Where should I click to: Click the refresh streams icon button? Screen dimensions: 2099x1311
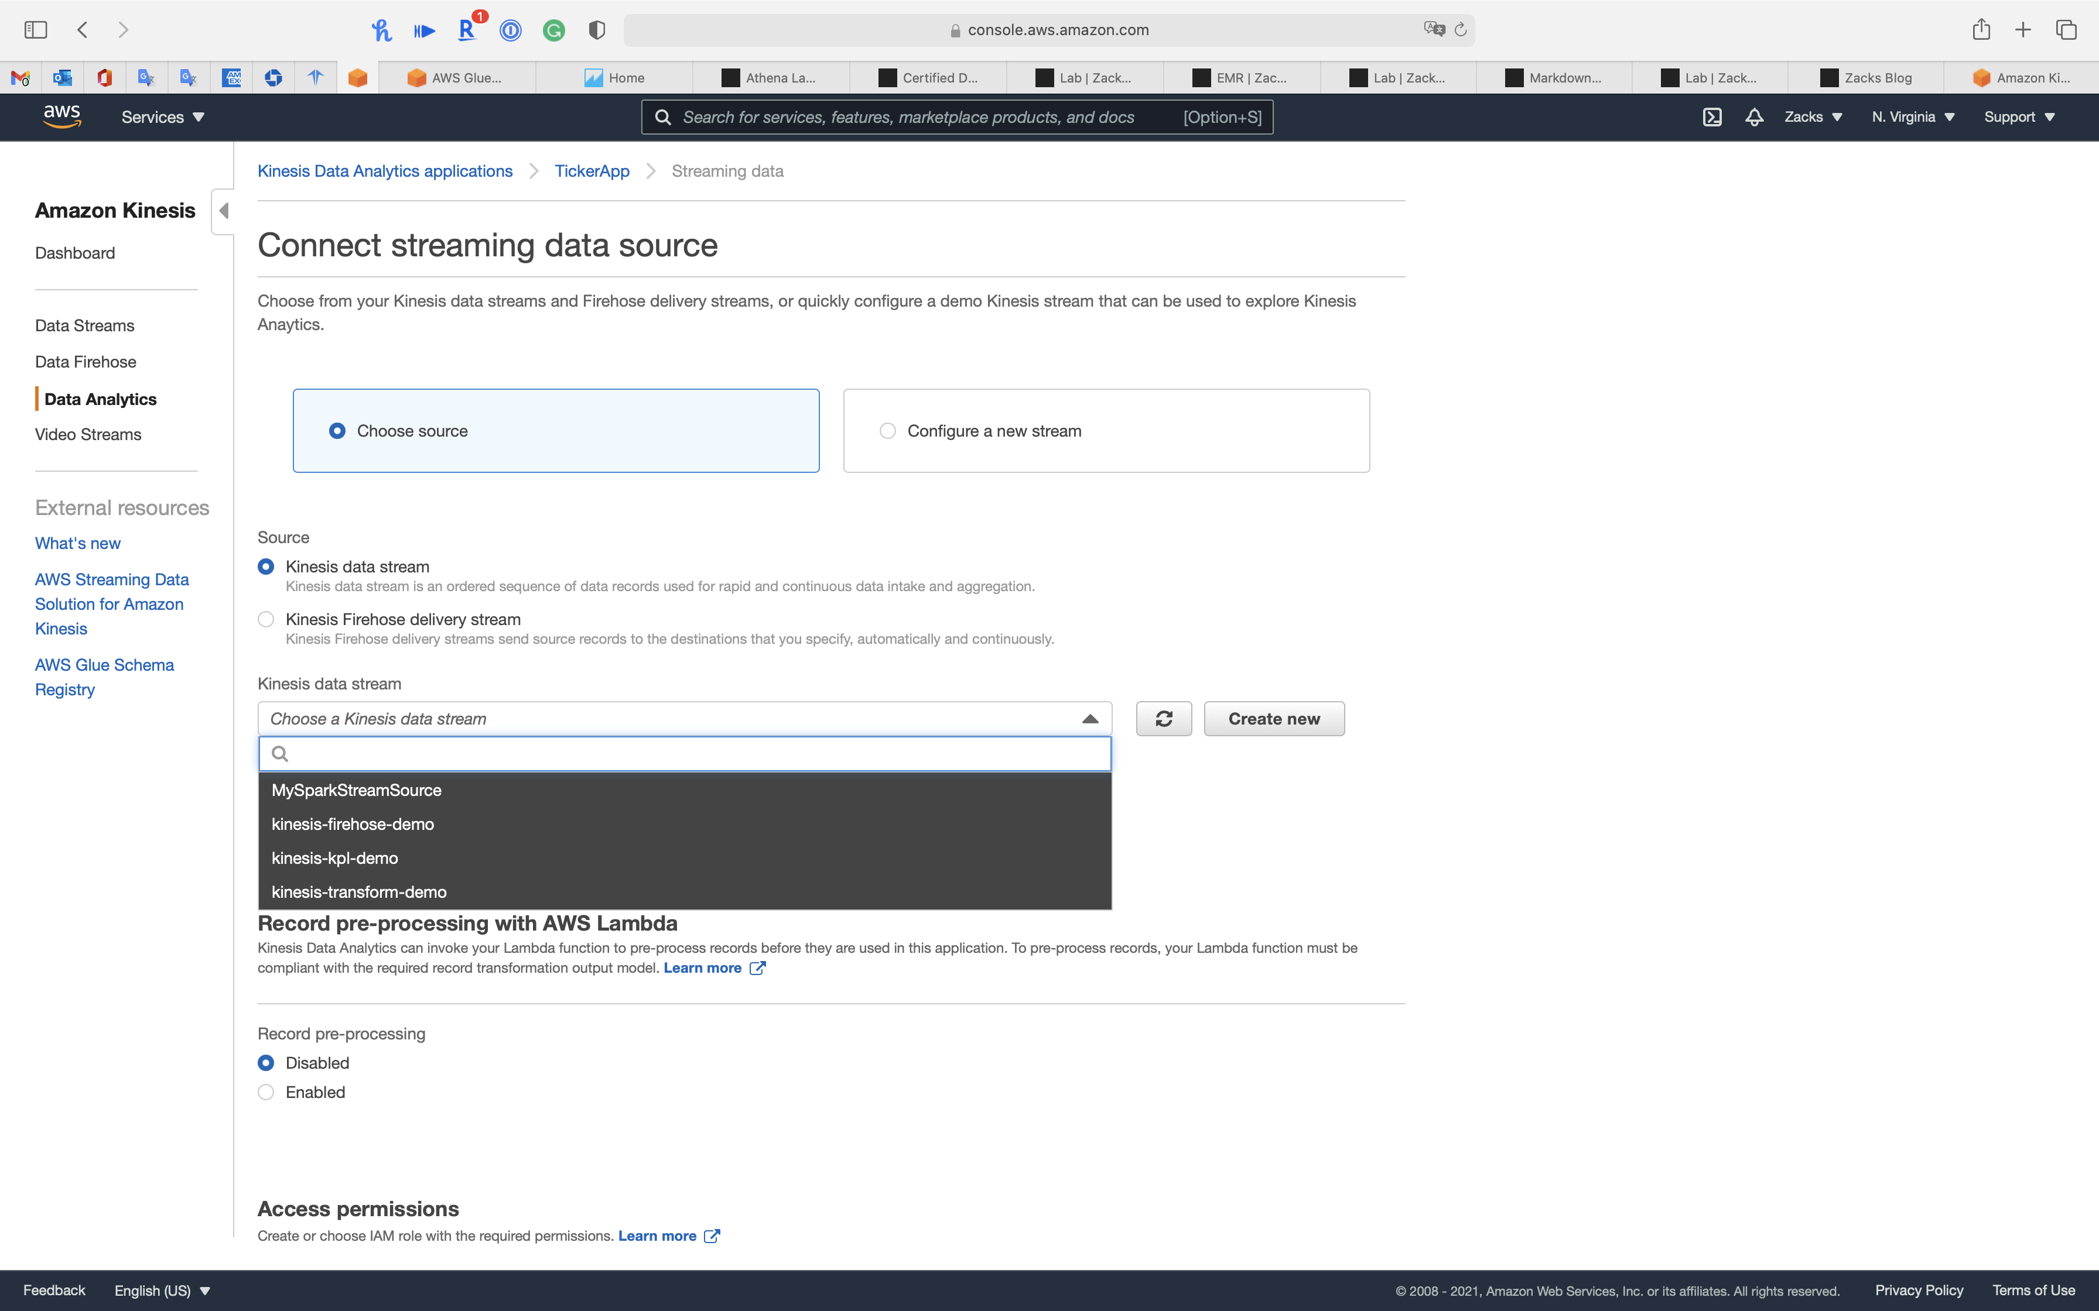1163,719
